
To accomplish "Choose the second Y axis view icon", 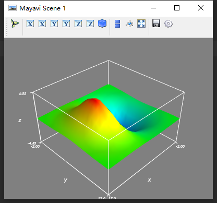I will (x=66, y=23).
